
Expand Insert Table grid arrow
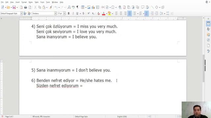[86, 8]
